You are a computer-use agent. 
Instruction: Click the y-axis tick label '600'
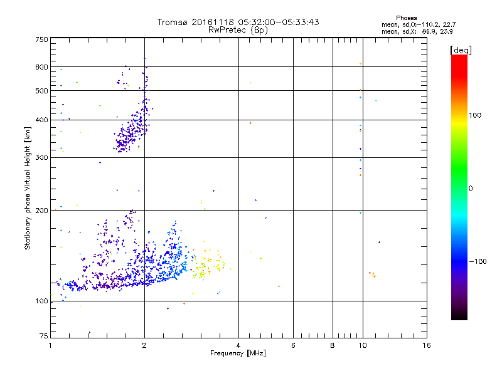pos(42,67)
